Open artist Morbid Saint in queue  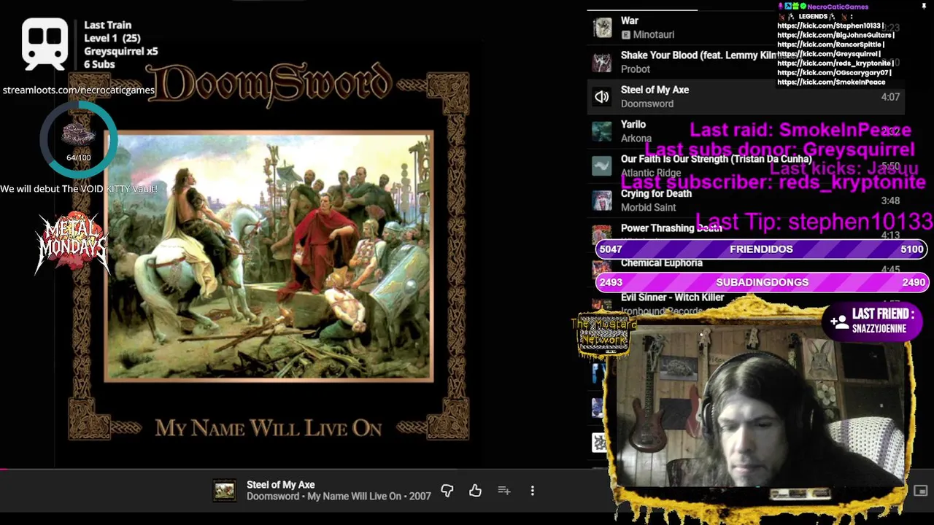coord(648,208)
